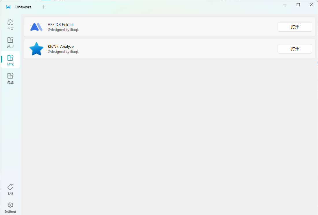The image size is (318, 215).
Task: Click the designer credit under KE/NE-Analyze
Action: pyautogui.click(x=63, y=52)
